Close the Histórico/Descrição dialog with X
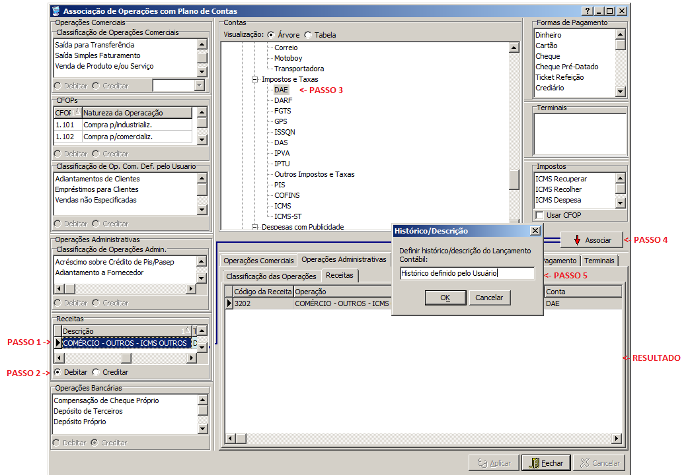This screenshot has width=688, height=475. click(x=534, y=231)
